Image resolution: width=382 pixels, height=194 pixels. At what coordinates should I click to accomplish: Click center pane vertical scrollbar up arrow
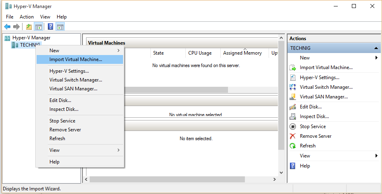281,38
